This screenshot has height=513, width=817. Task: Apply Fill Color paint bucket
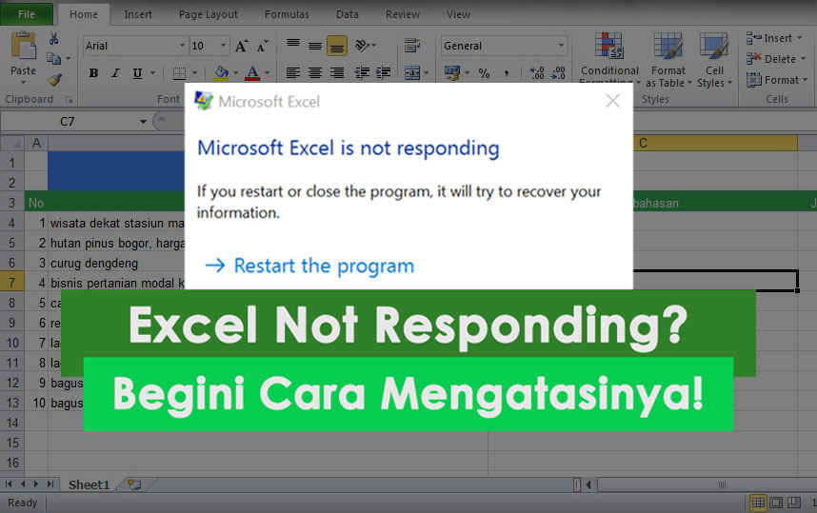(x=222, y=73)
